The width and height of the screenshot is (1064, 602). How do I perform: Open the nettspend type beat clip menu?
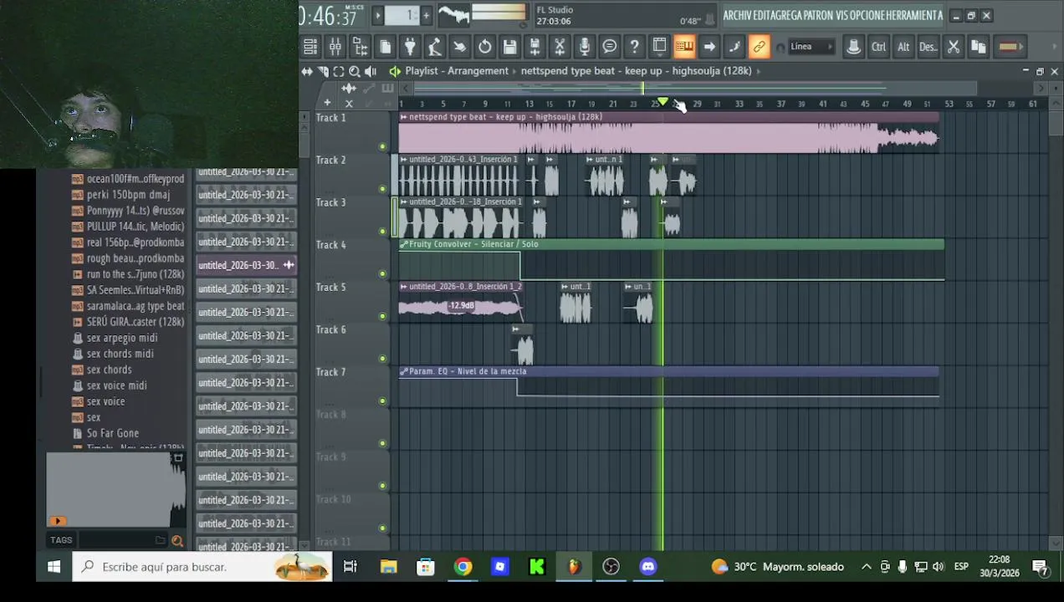[x=404, y=117]
